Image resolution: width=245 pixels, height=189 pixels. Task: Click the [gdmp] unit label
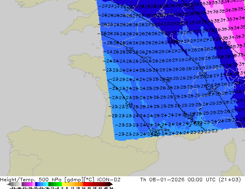point(73,180)
